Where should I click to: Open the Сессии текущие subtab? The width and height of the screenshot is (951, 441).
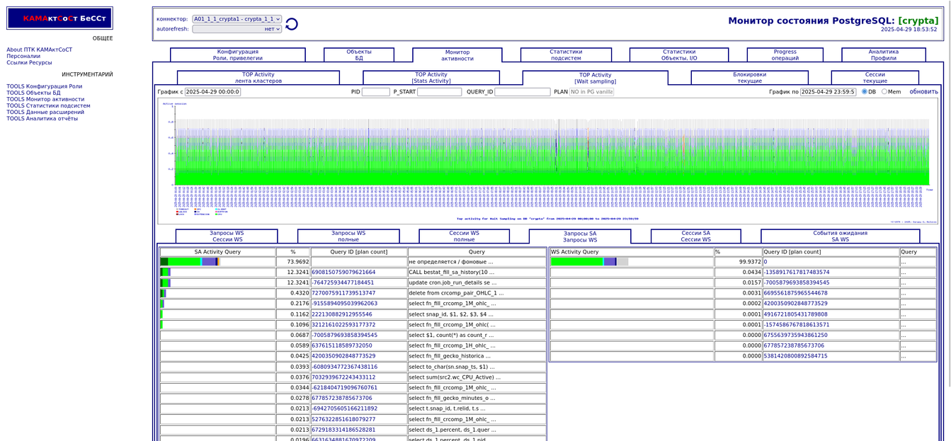coord(875,78)
